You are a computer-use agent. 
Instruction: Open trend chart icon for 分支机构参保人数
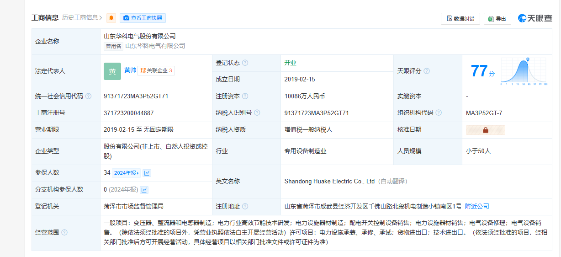pyautogui.click(x=144, y=190)
